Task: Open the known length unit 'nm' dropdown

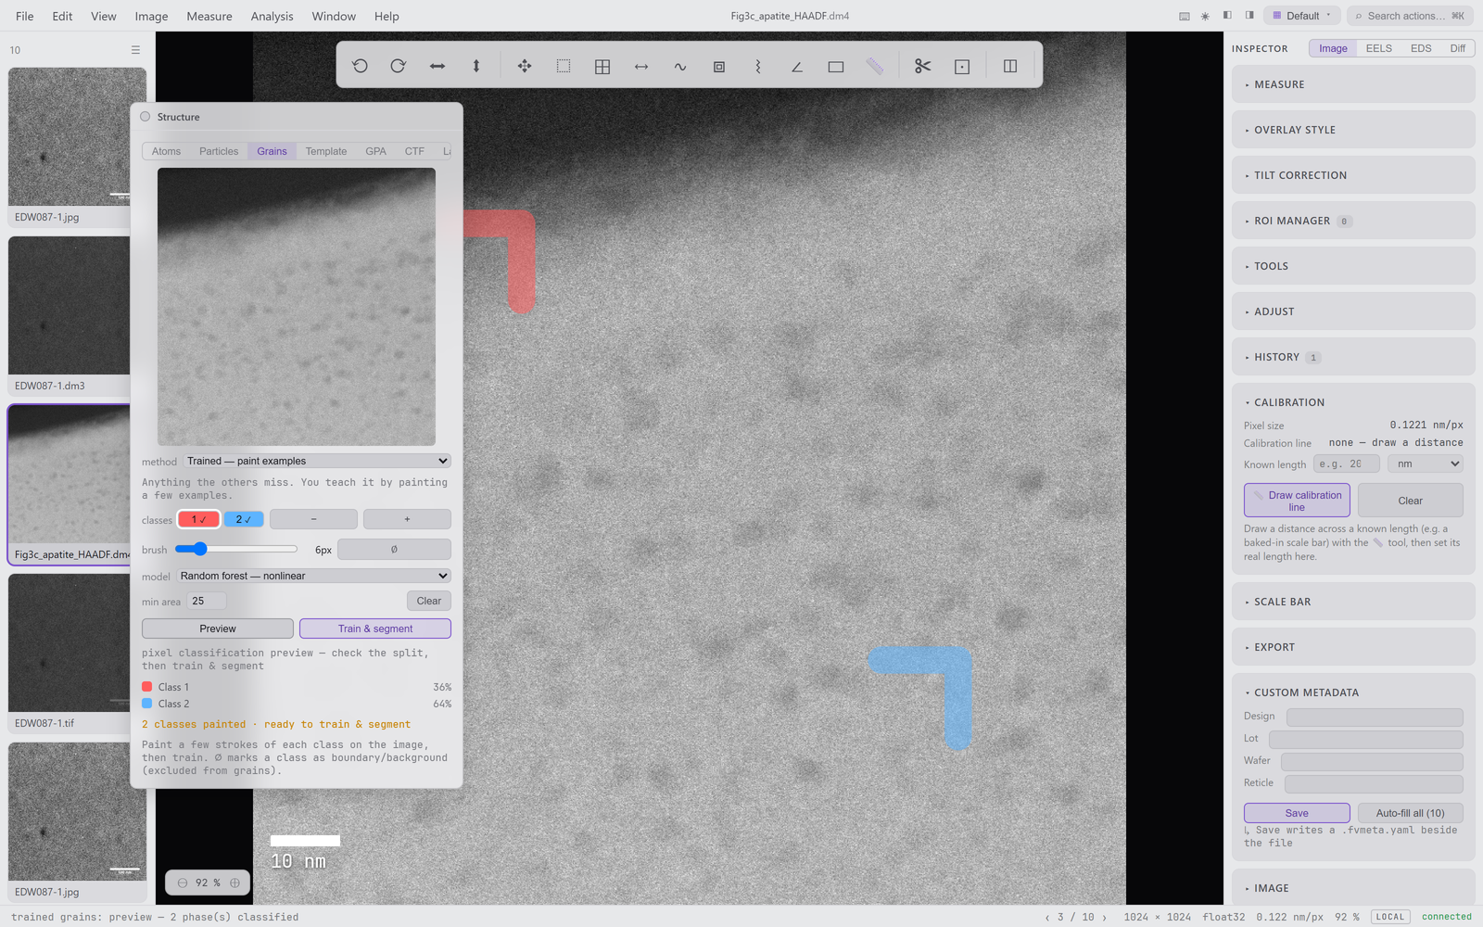Action: (1426, 463)
